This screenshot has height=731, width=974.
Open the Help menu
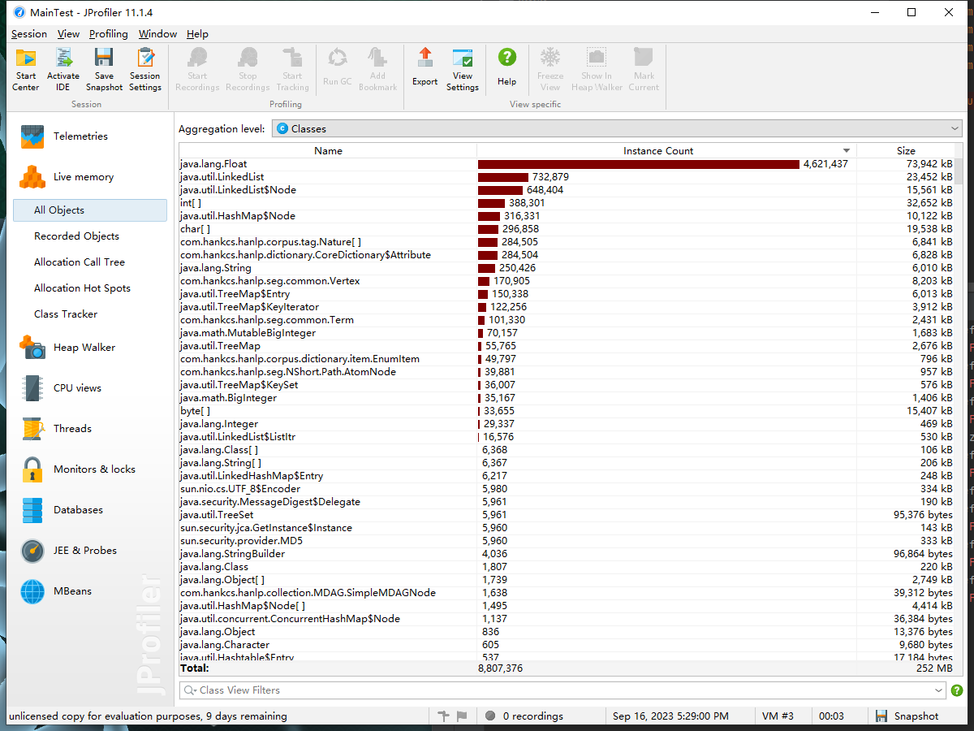[197, 34]
